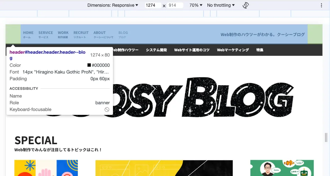Click the #000000 black color swatch in tooltip

89,65
